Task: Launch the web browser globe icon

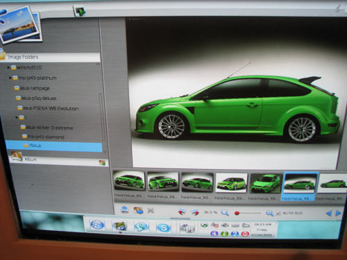Action: (x=97, y=225)
